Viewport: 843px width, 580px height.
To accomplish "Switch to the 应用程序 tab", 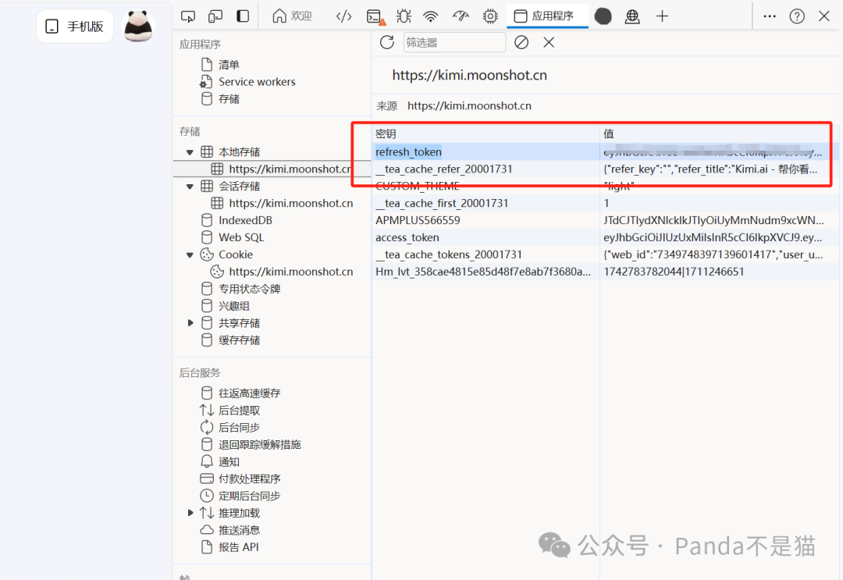I will (x=548, y=16).
